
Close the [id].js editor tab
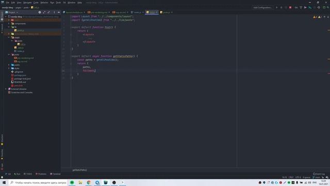tap(157, 12)
